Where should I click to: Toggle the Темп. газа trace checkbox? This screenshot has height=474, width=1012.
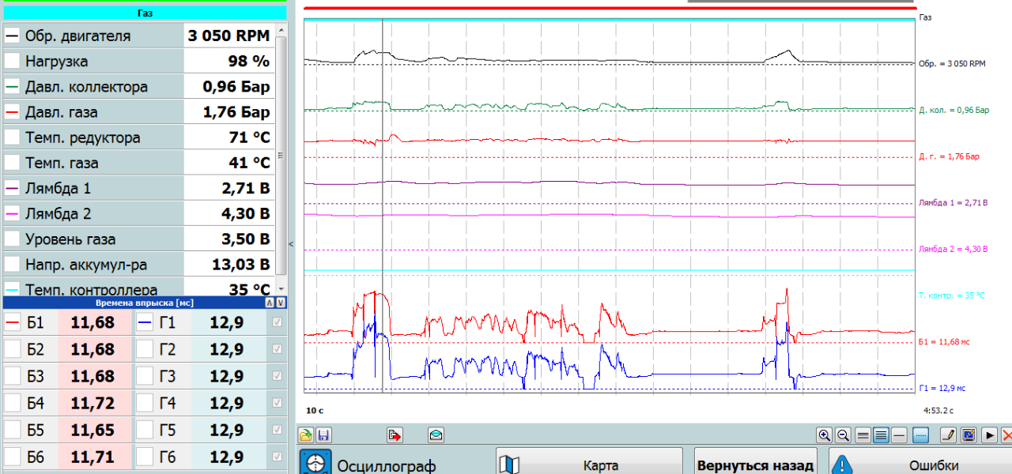(x=13, y=164)
